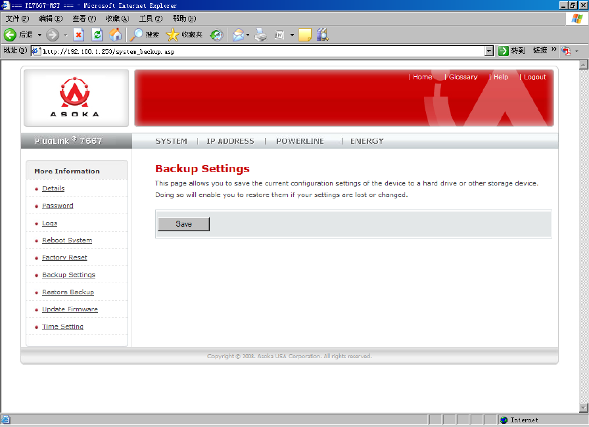589x427 pixels.
Task: Switch to the POWERLINE tab
Action: (x=300, y=141)
